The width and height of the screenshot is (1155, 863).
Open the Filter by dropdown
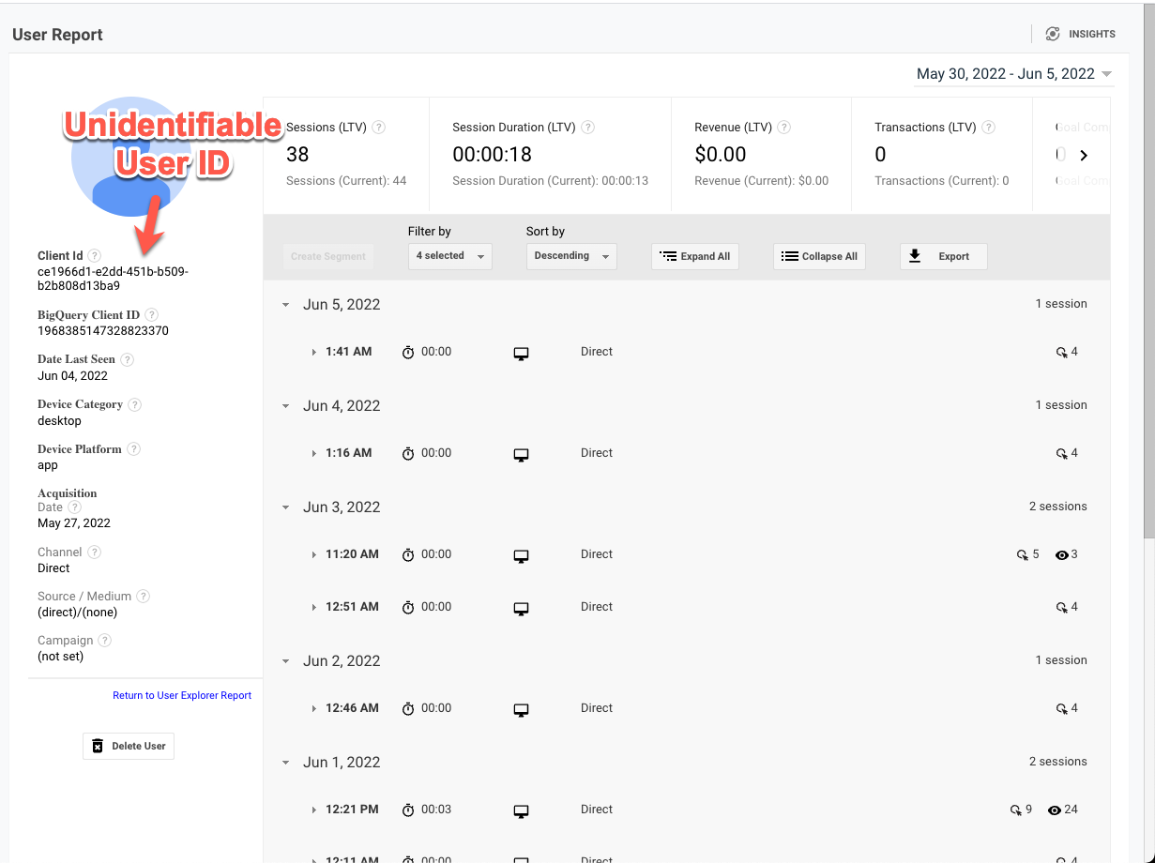(449, 256)
